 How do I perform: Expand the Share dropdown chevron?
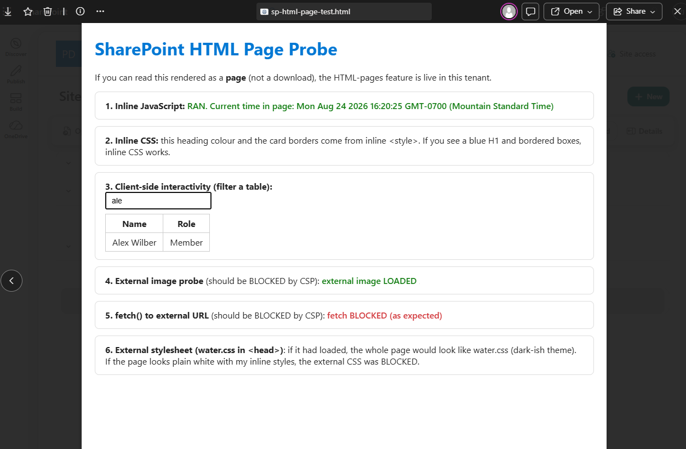click(653, 12)
